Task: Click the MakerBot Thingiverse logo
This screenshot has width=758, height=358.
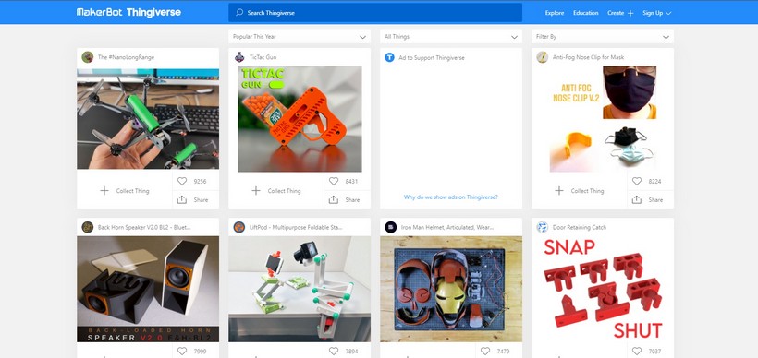Action: [x=128, y=13]
